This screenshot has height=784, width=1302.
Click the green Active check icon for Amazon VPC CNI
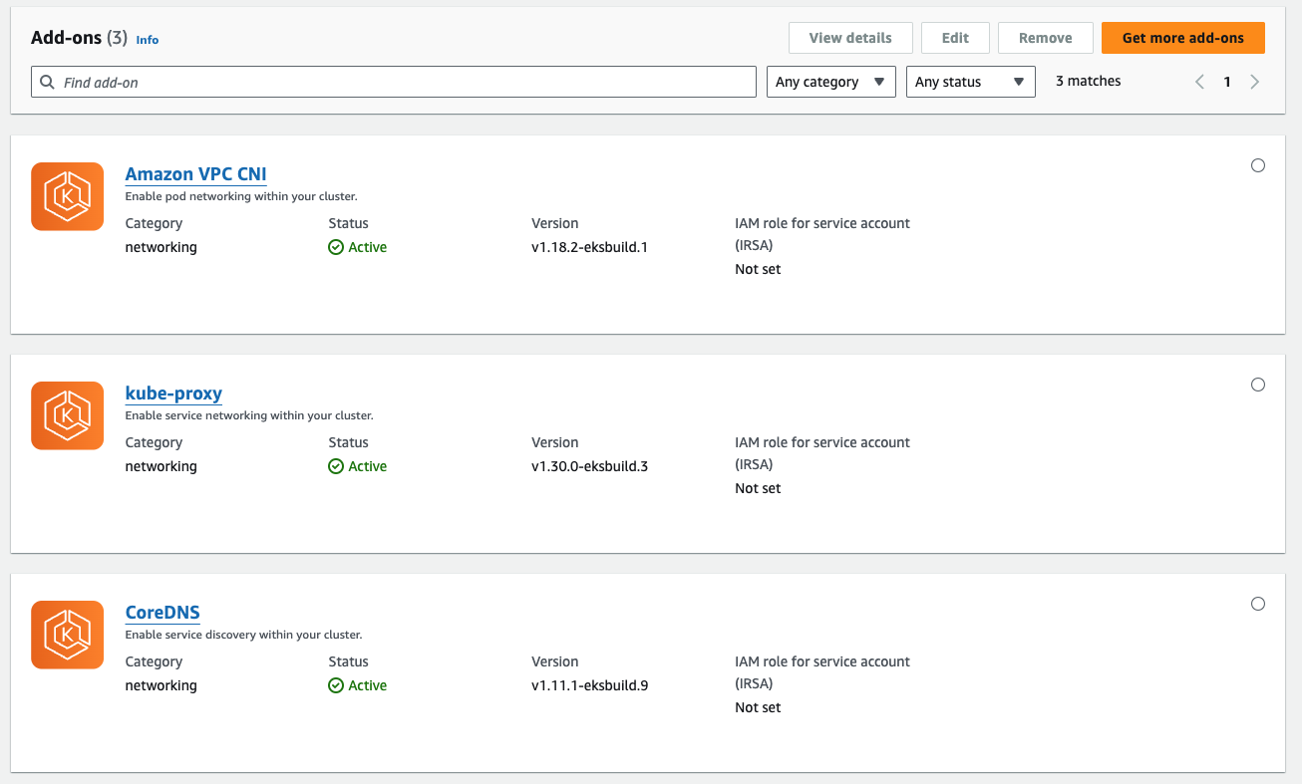[336, 247]
